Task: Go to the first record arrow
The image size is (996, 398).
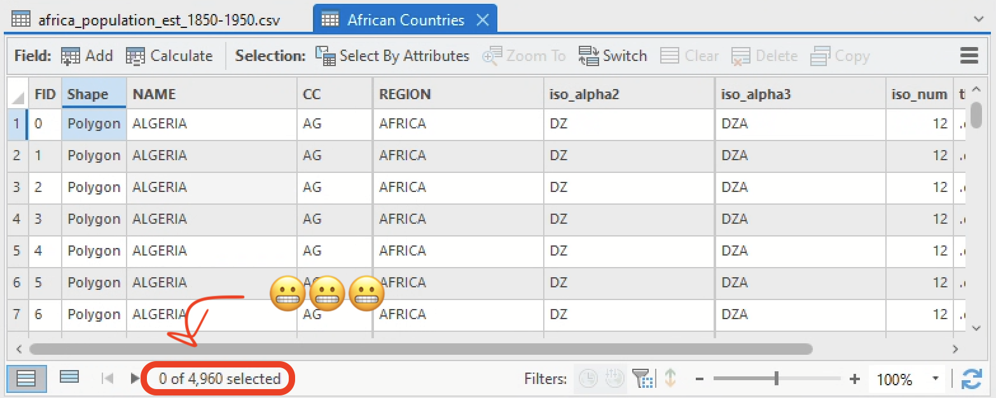Action: point(107,379)
